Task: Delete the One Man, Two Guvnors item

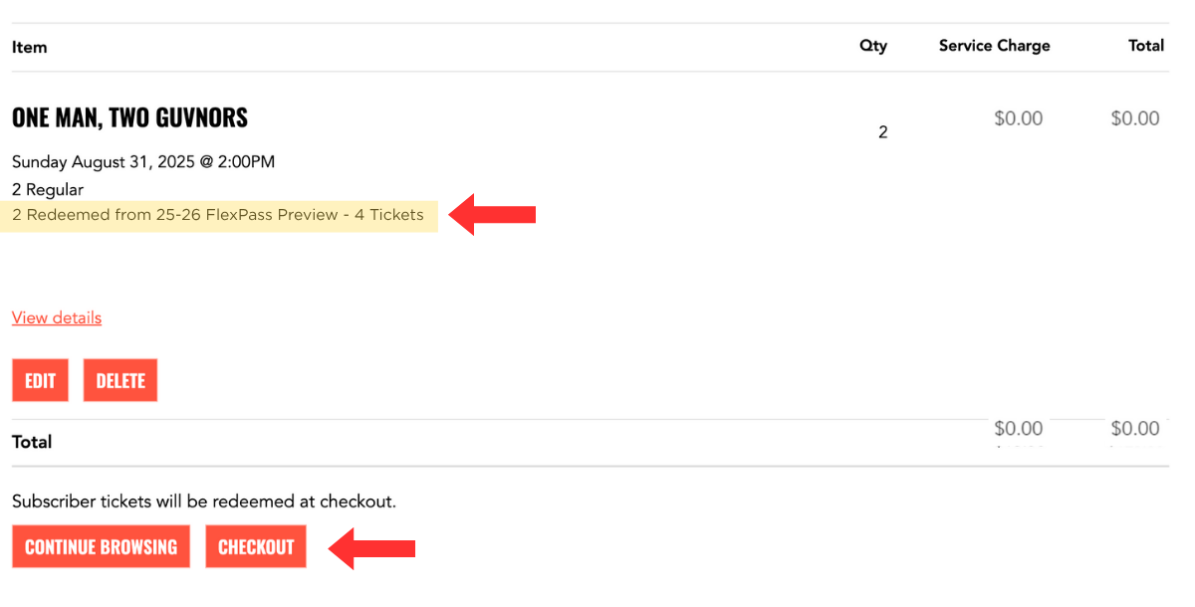Action: [120, 381]
